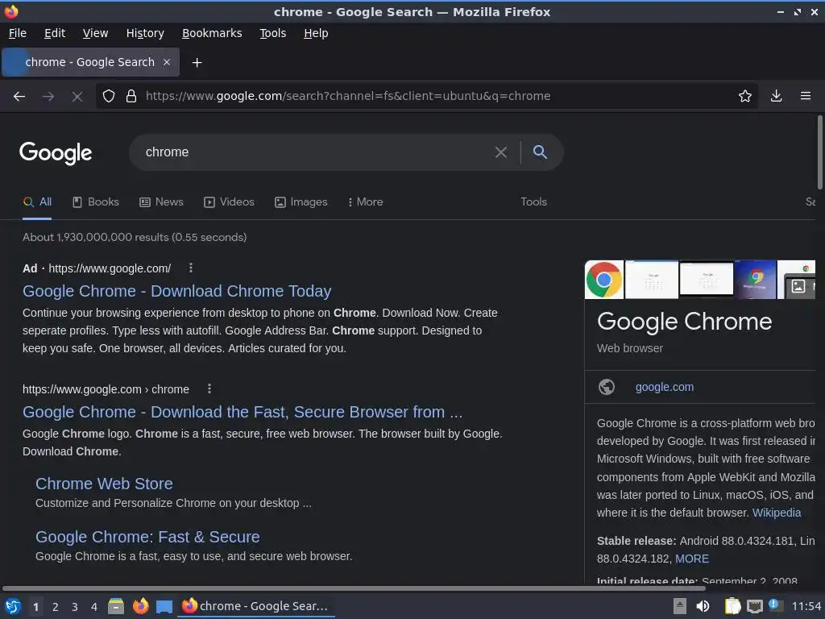Open the Bookmarks menu

coord(212,33)
